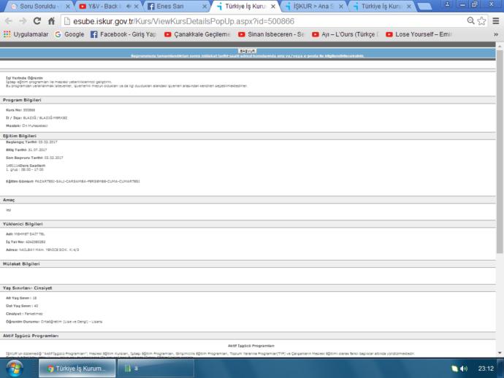504x378 pixels.
Task: Reload the page with the refresh icon
Action: point(37,21)
